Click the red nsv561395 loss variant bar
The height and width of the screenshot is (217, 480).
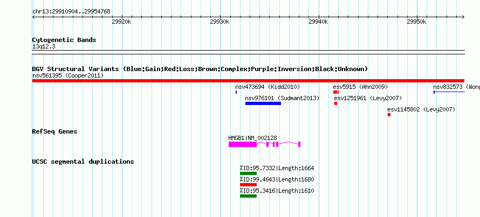(248, 81)
